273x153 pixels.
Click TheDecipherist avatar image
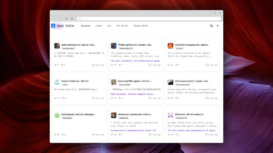point(114,46)
